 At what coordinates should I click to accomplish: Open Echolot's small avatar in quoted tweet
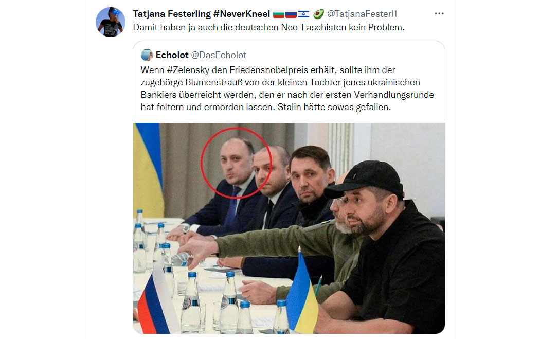pos(147,55)
